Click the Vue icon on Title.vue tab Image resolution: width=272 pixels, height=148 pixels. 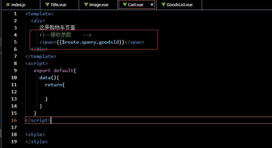click(x=47, y=5)
